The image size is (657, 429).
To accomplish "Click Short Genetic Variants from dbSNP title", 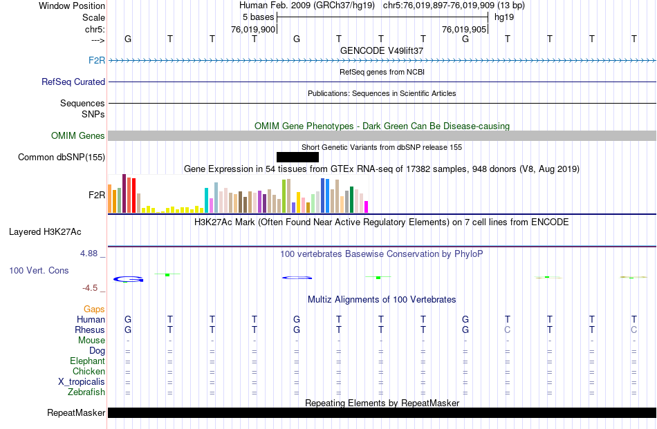I will [382, 147].
